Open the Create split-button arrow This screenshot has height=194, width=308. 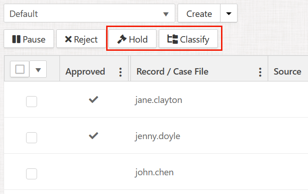tap(229, 14)
